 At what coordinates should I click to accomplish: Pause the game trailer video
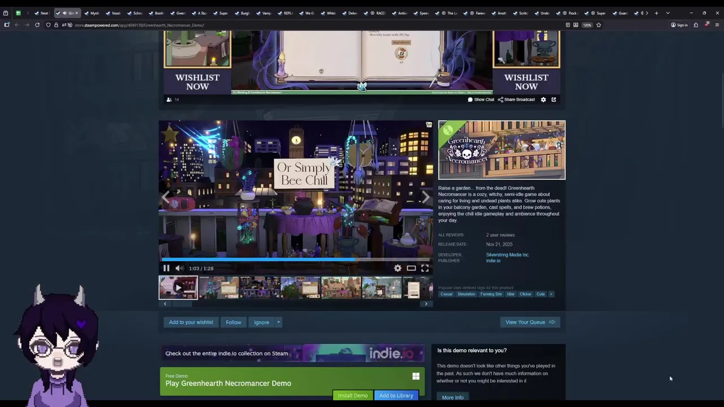[166, 269]
